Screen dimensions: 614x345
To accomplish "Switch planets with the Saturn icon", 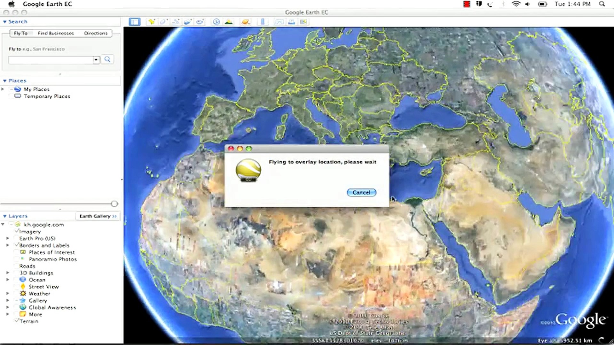I will click(x=245, y=22).
